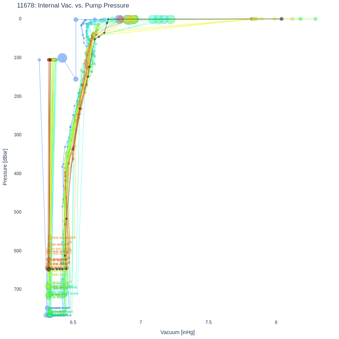Screen dimensions: 339x339
Task: Click the 7 tick label on x-axis
Action: pos(141,322)
